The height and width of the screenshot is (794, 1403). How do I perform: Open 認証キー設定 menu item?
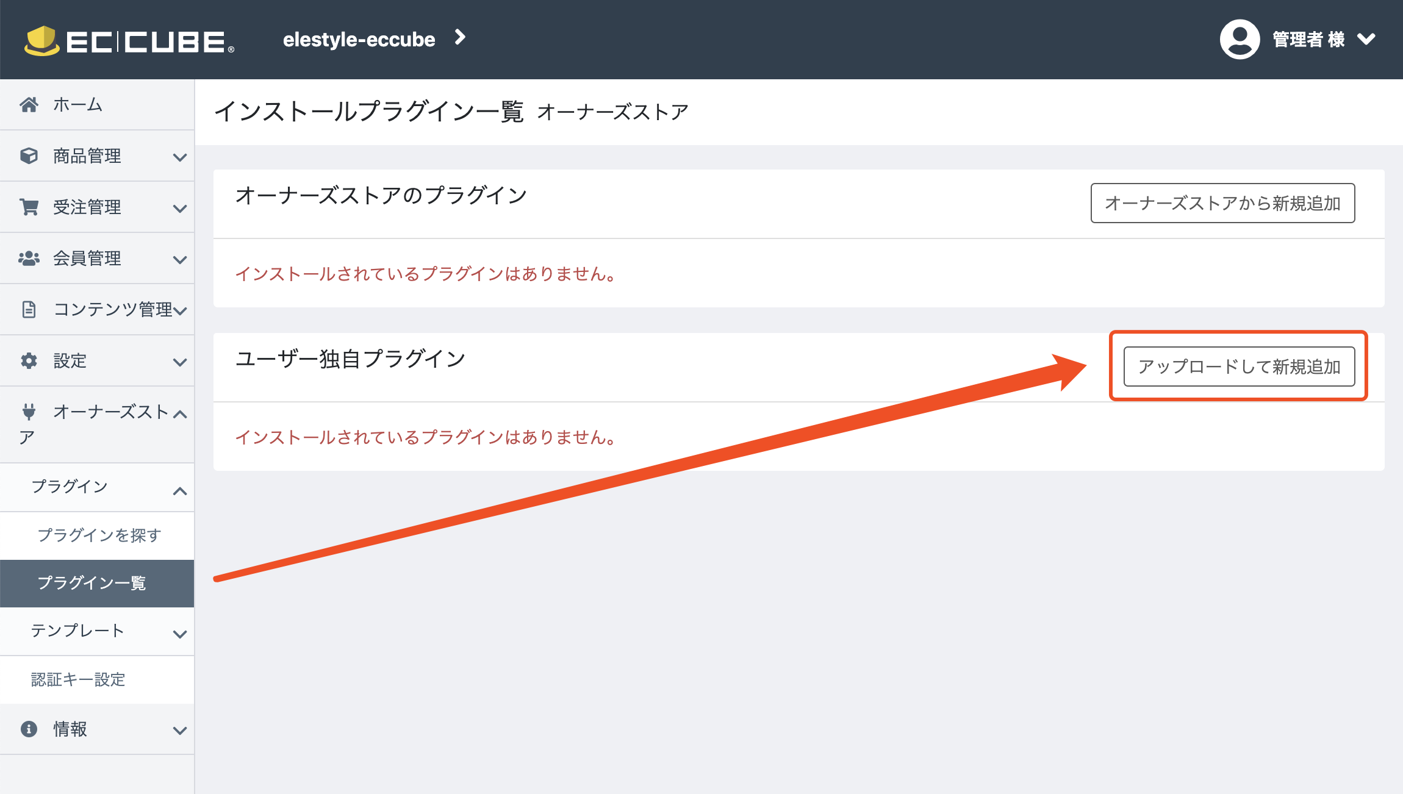coord(78,680)
